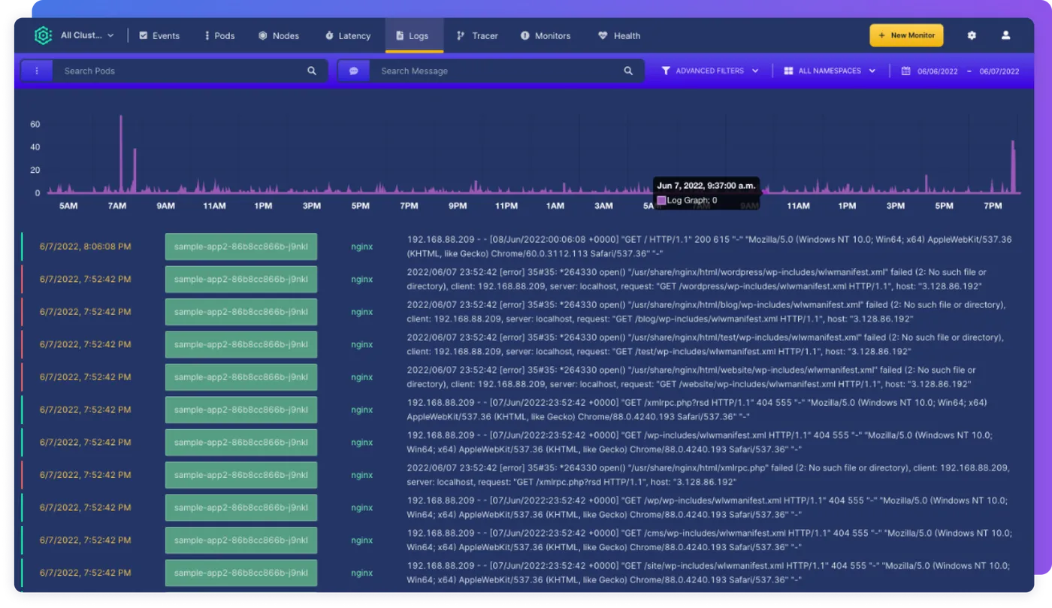Open the error log for html/xmlrpc.php failed

point(707,475)
